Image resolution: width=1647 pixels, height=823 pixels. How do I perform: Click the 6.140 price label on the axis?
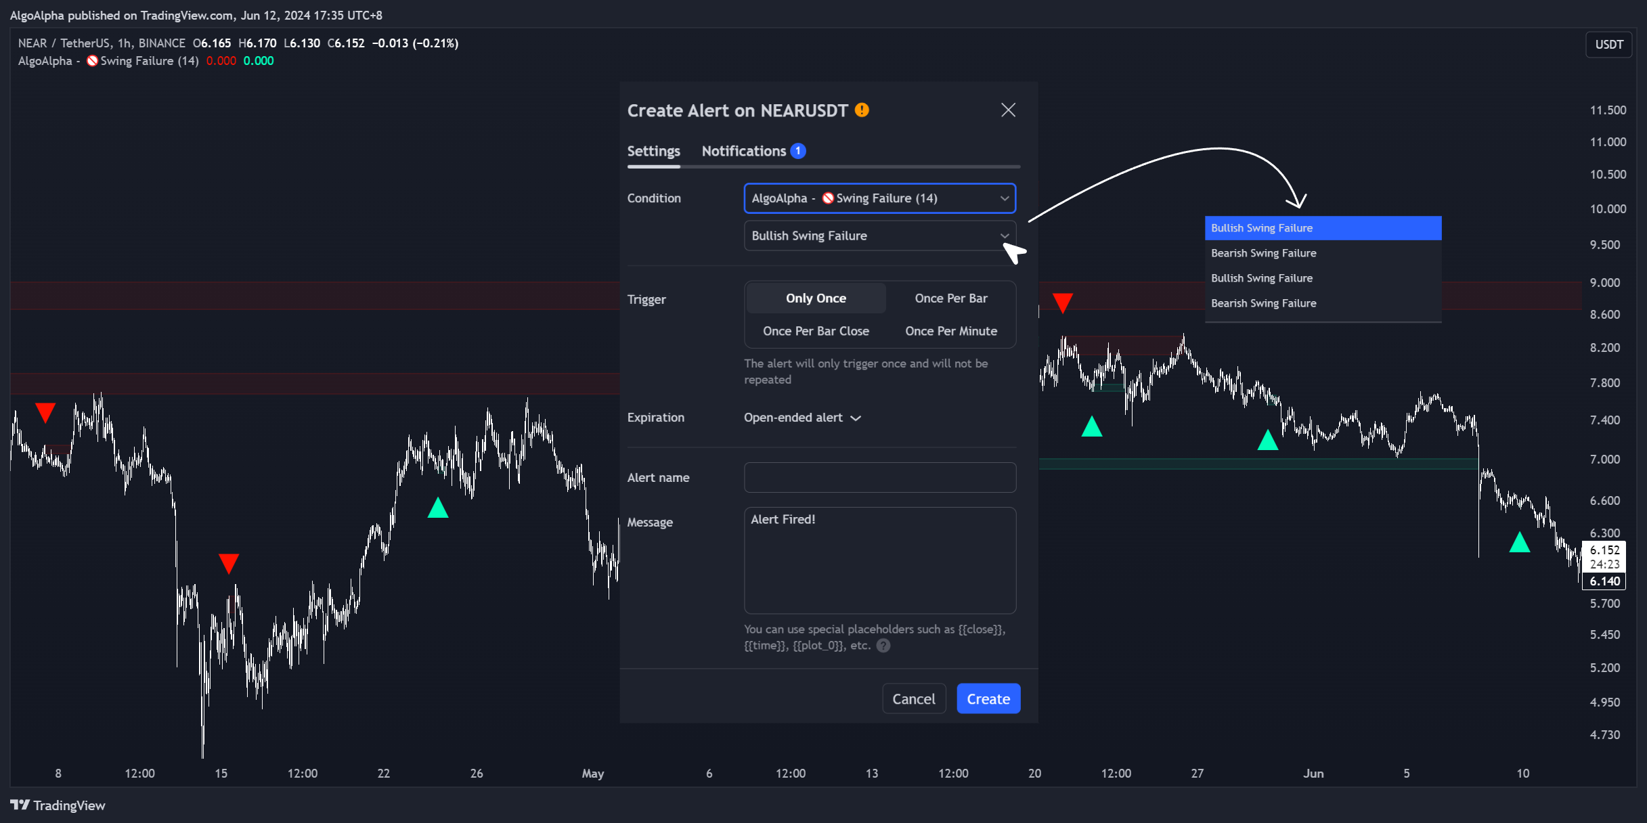point(1604,581)
